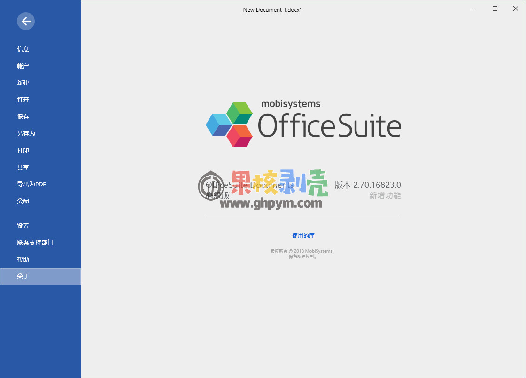Click the 共享 share option

point(23,168)
